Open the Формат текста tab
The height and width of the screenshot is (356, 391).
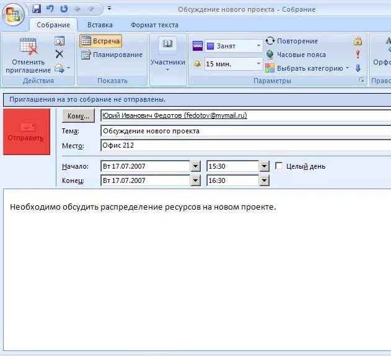coord(155,25)
